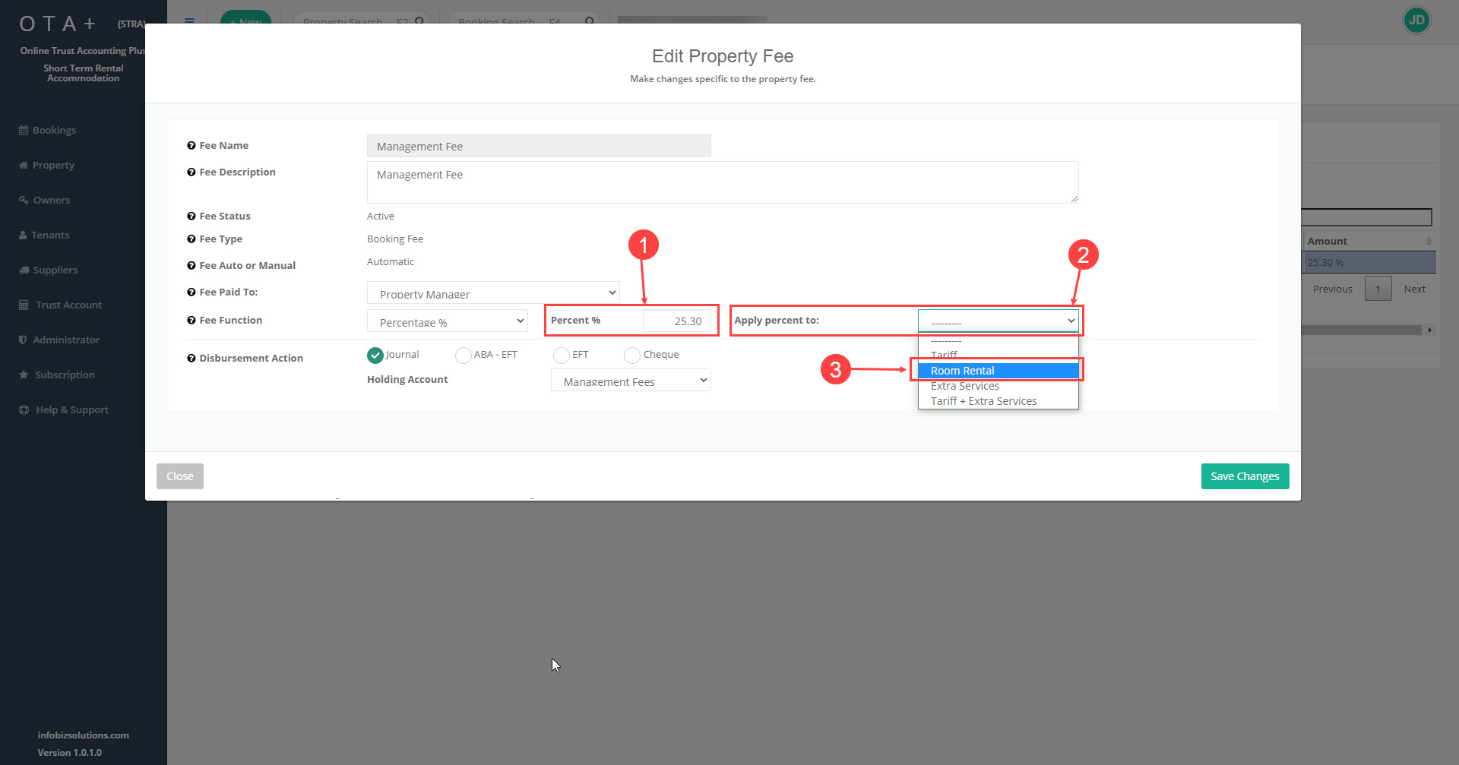Click the Fee Description help icon
1459x765 pixels.
191,172
